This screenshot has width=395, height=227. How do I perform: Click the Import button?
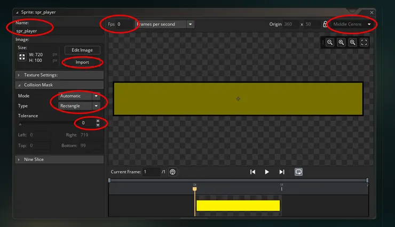coord(82,62)
